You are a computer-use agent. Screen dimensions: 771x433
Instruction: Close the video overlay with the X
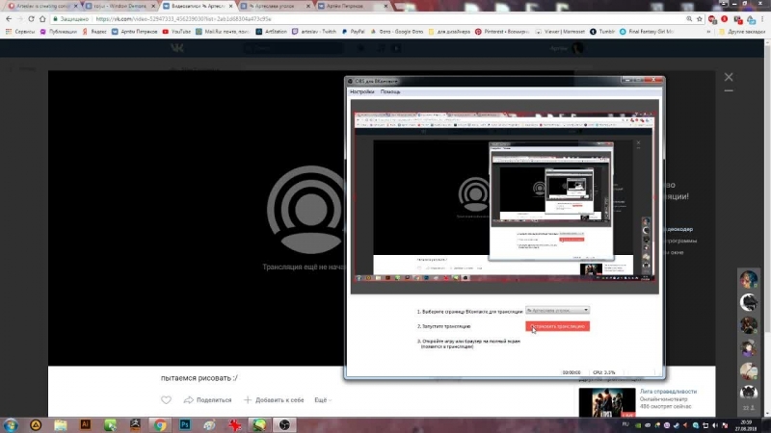[730, 77]
